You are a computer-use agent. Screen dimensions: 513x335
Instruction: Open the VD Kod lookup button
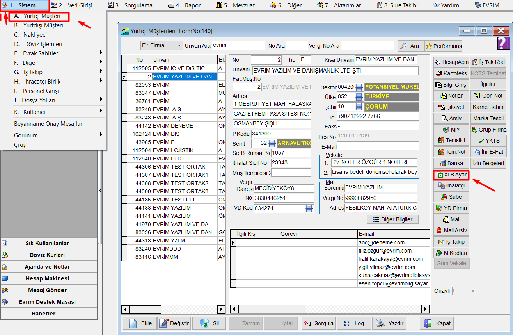point(309,208)
